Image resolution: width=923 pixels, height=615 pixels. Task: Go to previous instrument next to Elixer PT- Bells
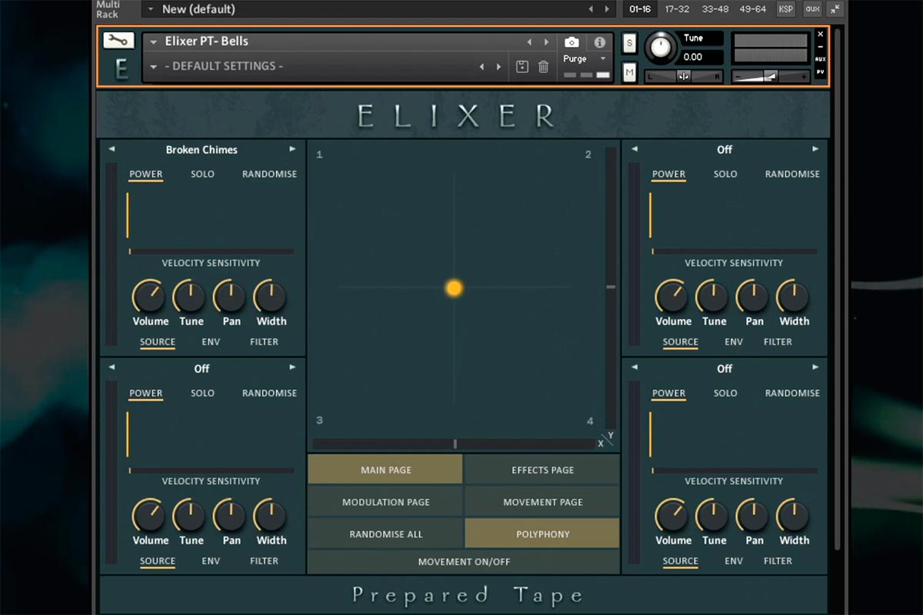click(529, 42)
